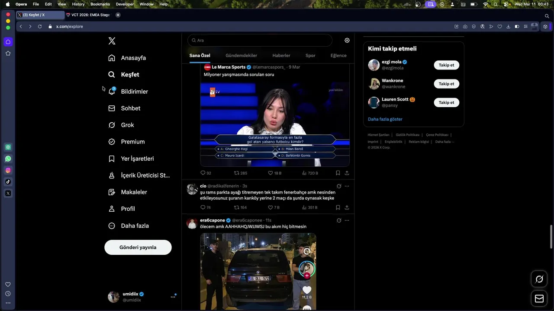Open Grok explain on cio post
The image size is (554, 311).
click(339, 186)
